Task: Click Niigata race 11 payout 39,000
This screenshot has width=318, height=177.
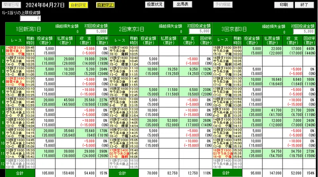Action: pyautogui.click(x=65, y=154)
